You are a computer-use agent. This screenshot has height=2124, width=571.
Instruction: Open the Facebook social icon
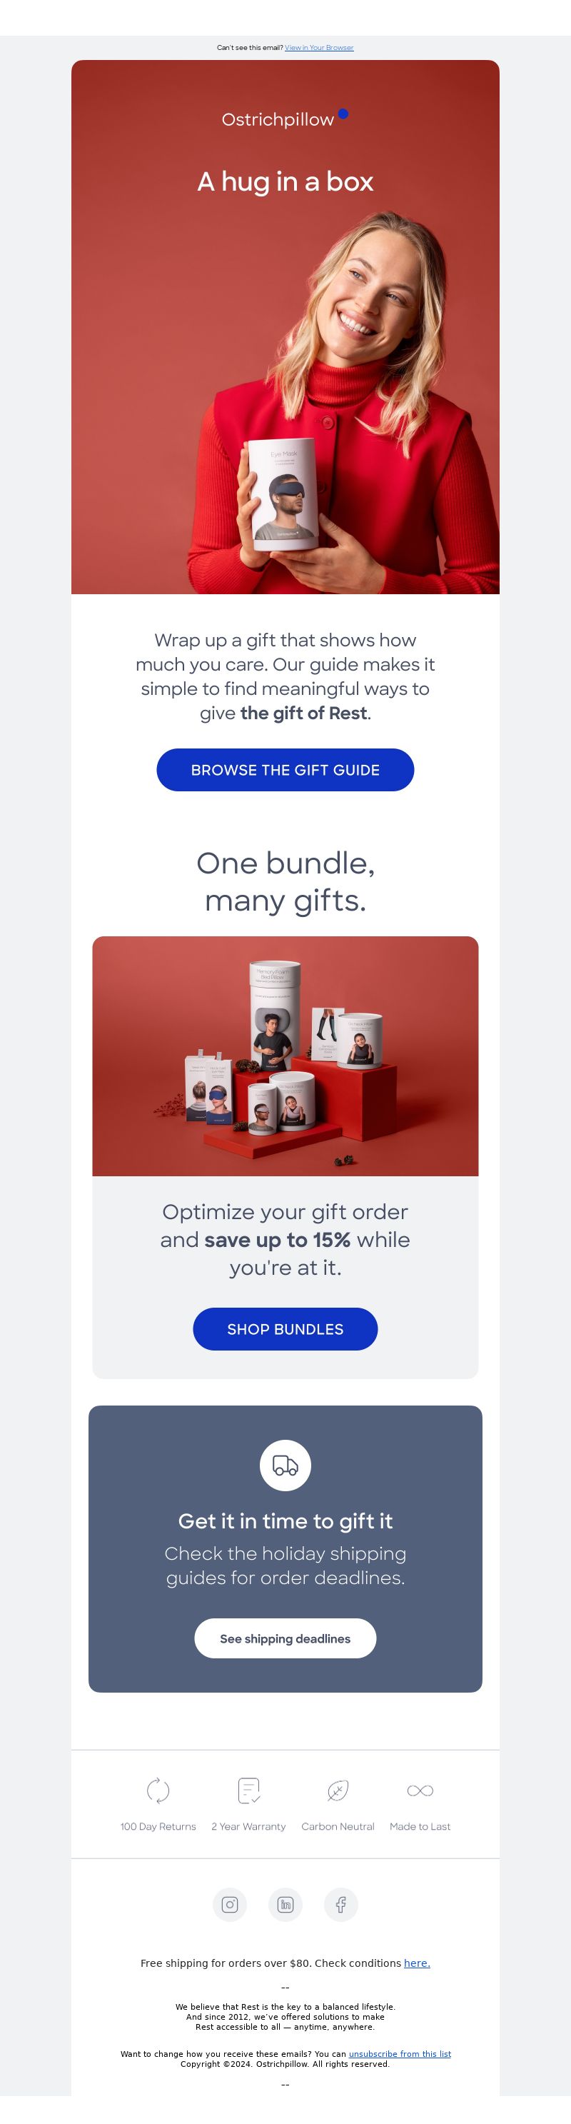coord(340,1904)
